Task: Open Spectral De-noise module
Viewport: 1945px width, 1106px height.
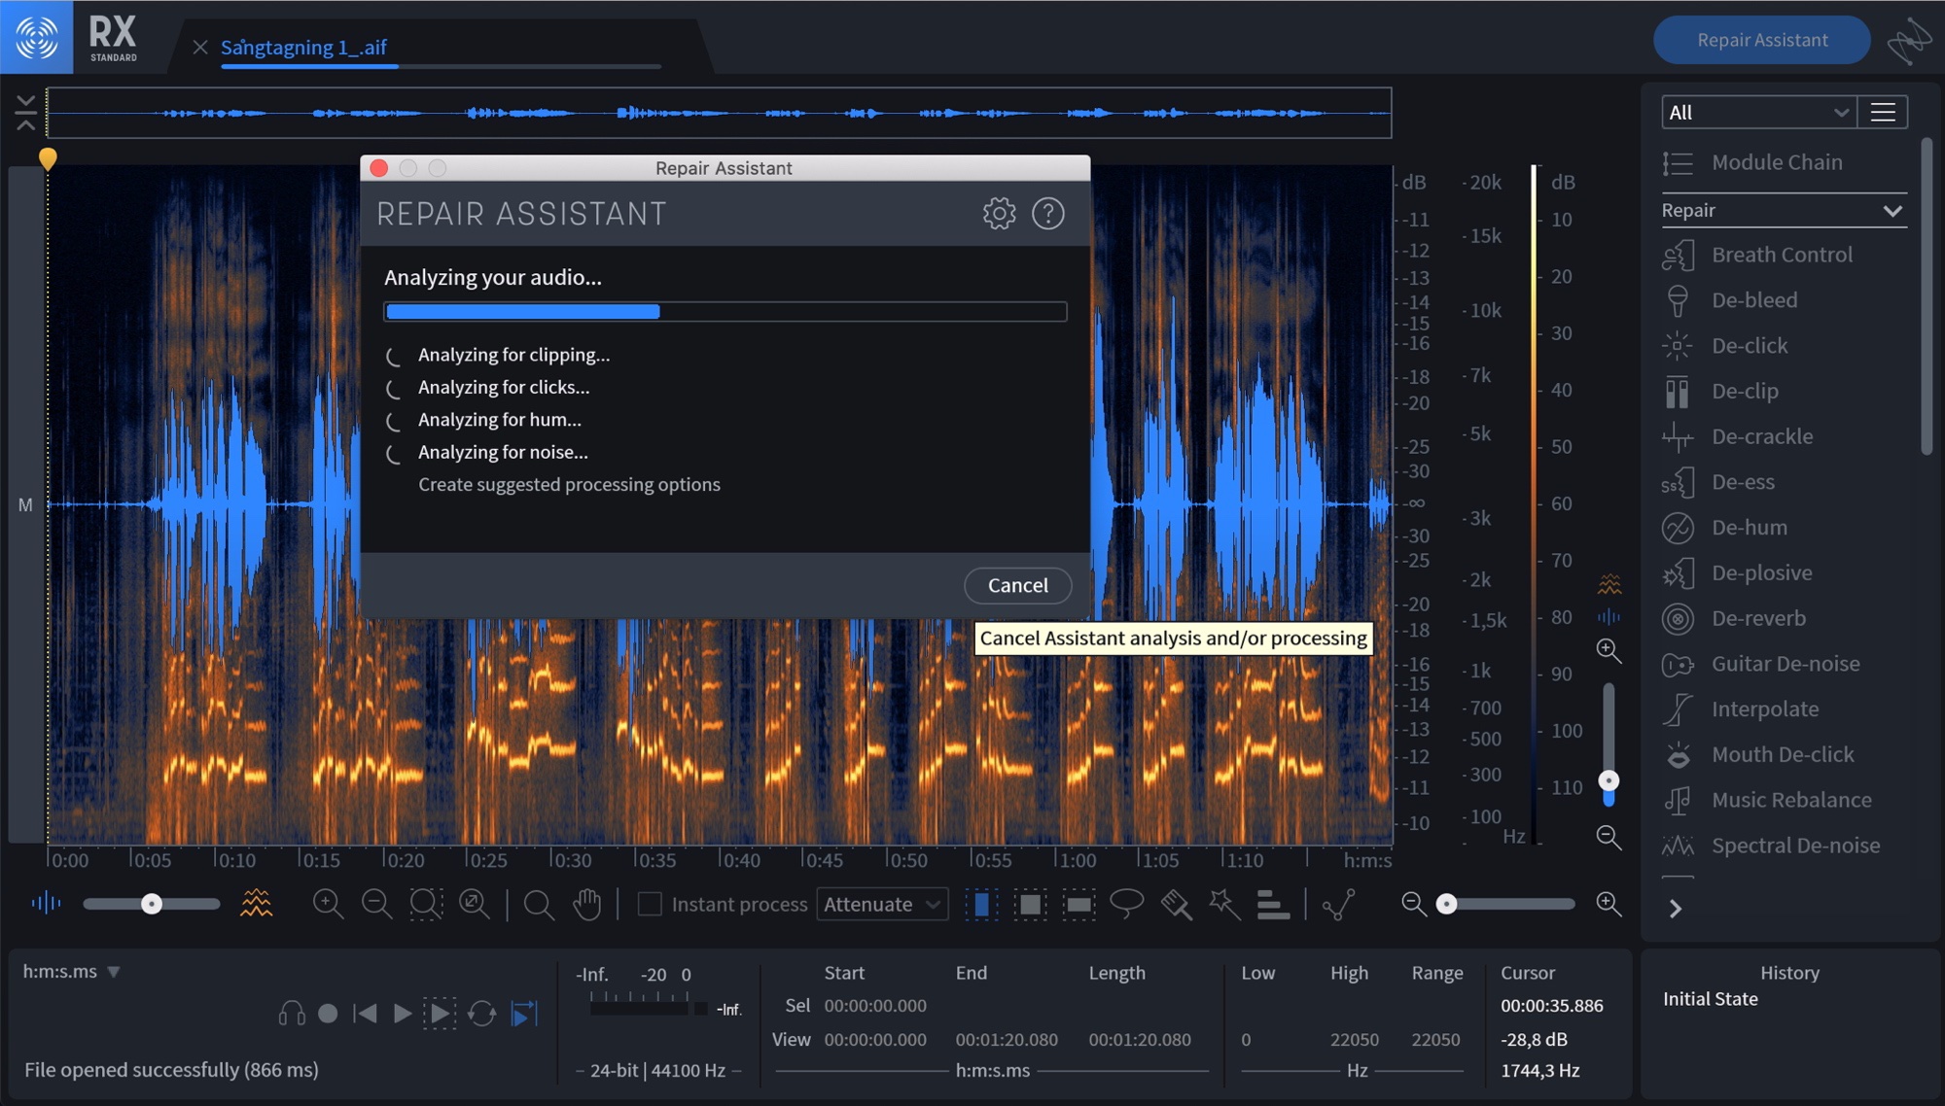Action: 1771,846
